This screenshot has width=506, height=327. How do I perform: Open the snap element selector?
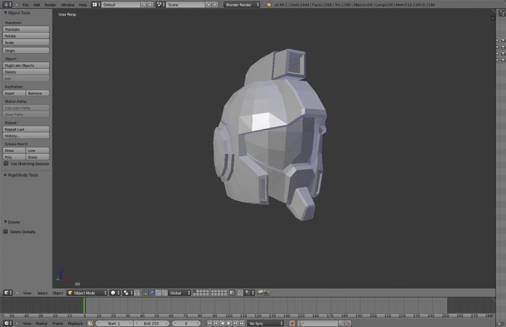click(250, 293)
